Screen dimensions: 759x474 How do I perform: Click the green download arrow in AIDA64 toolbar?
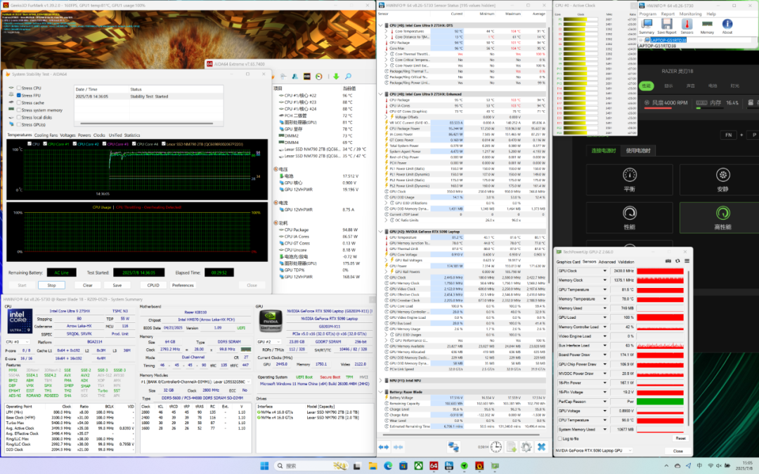(336, 77)
